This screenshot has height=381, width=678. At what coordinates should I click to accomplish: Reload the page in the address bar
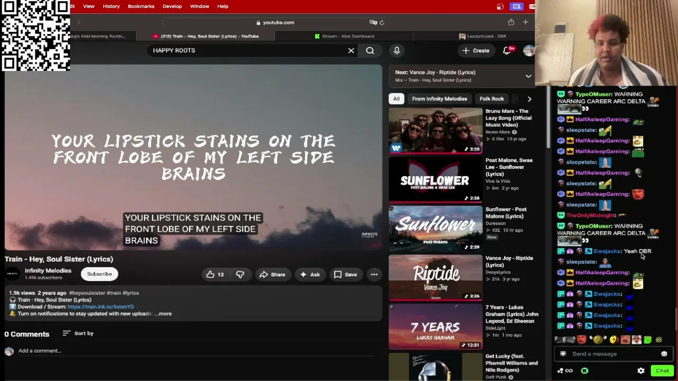coord(381,22)
